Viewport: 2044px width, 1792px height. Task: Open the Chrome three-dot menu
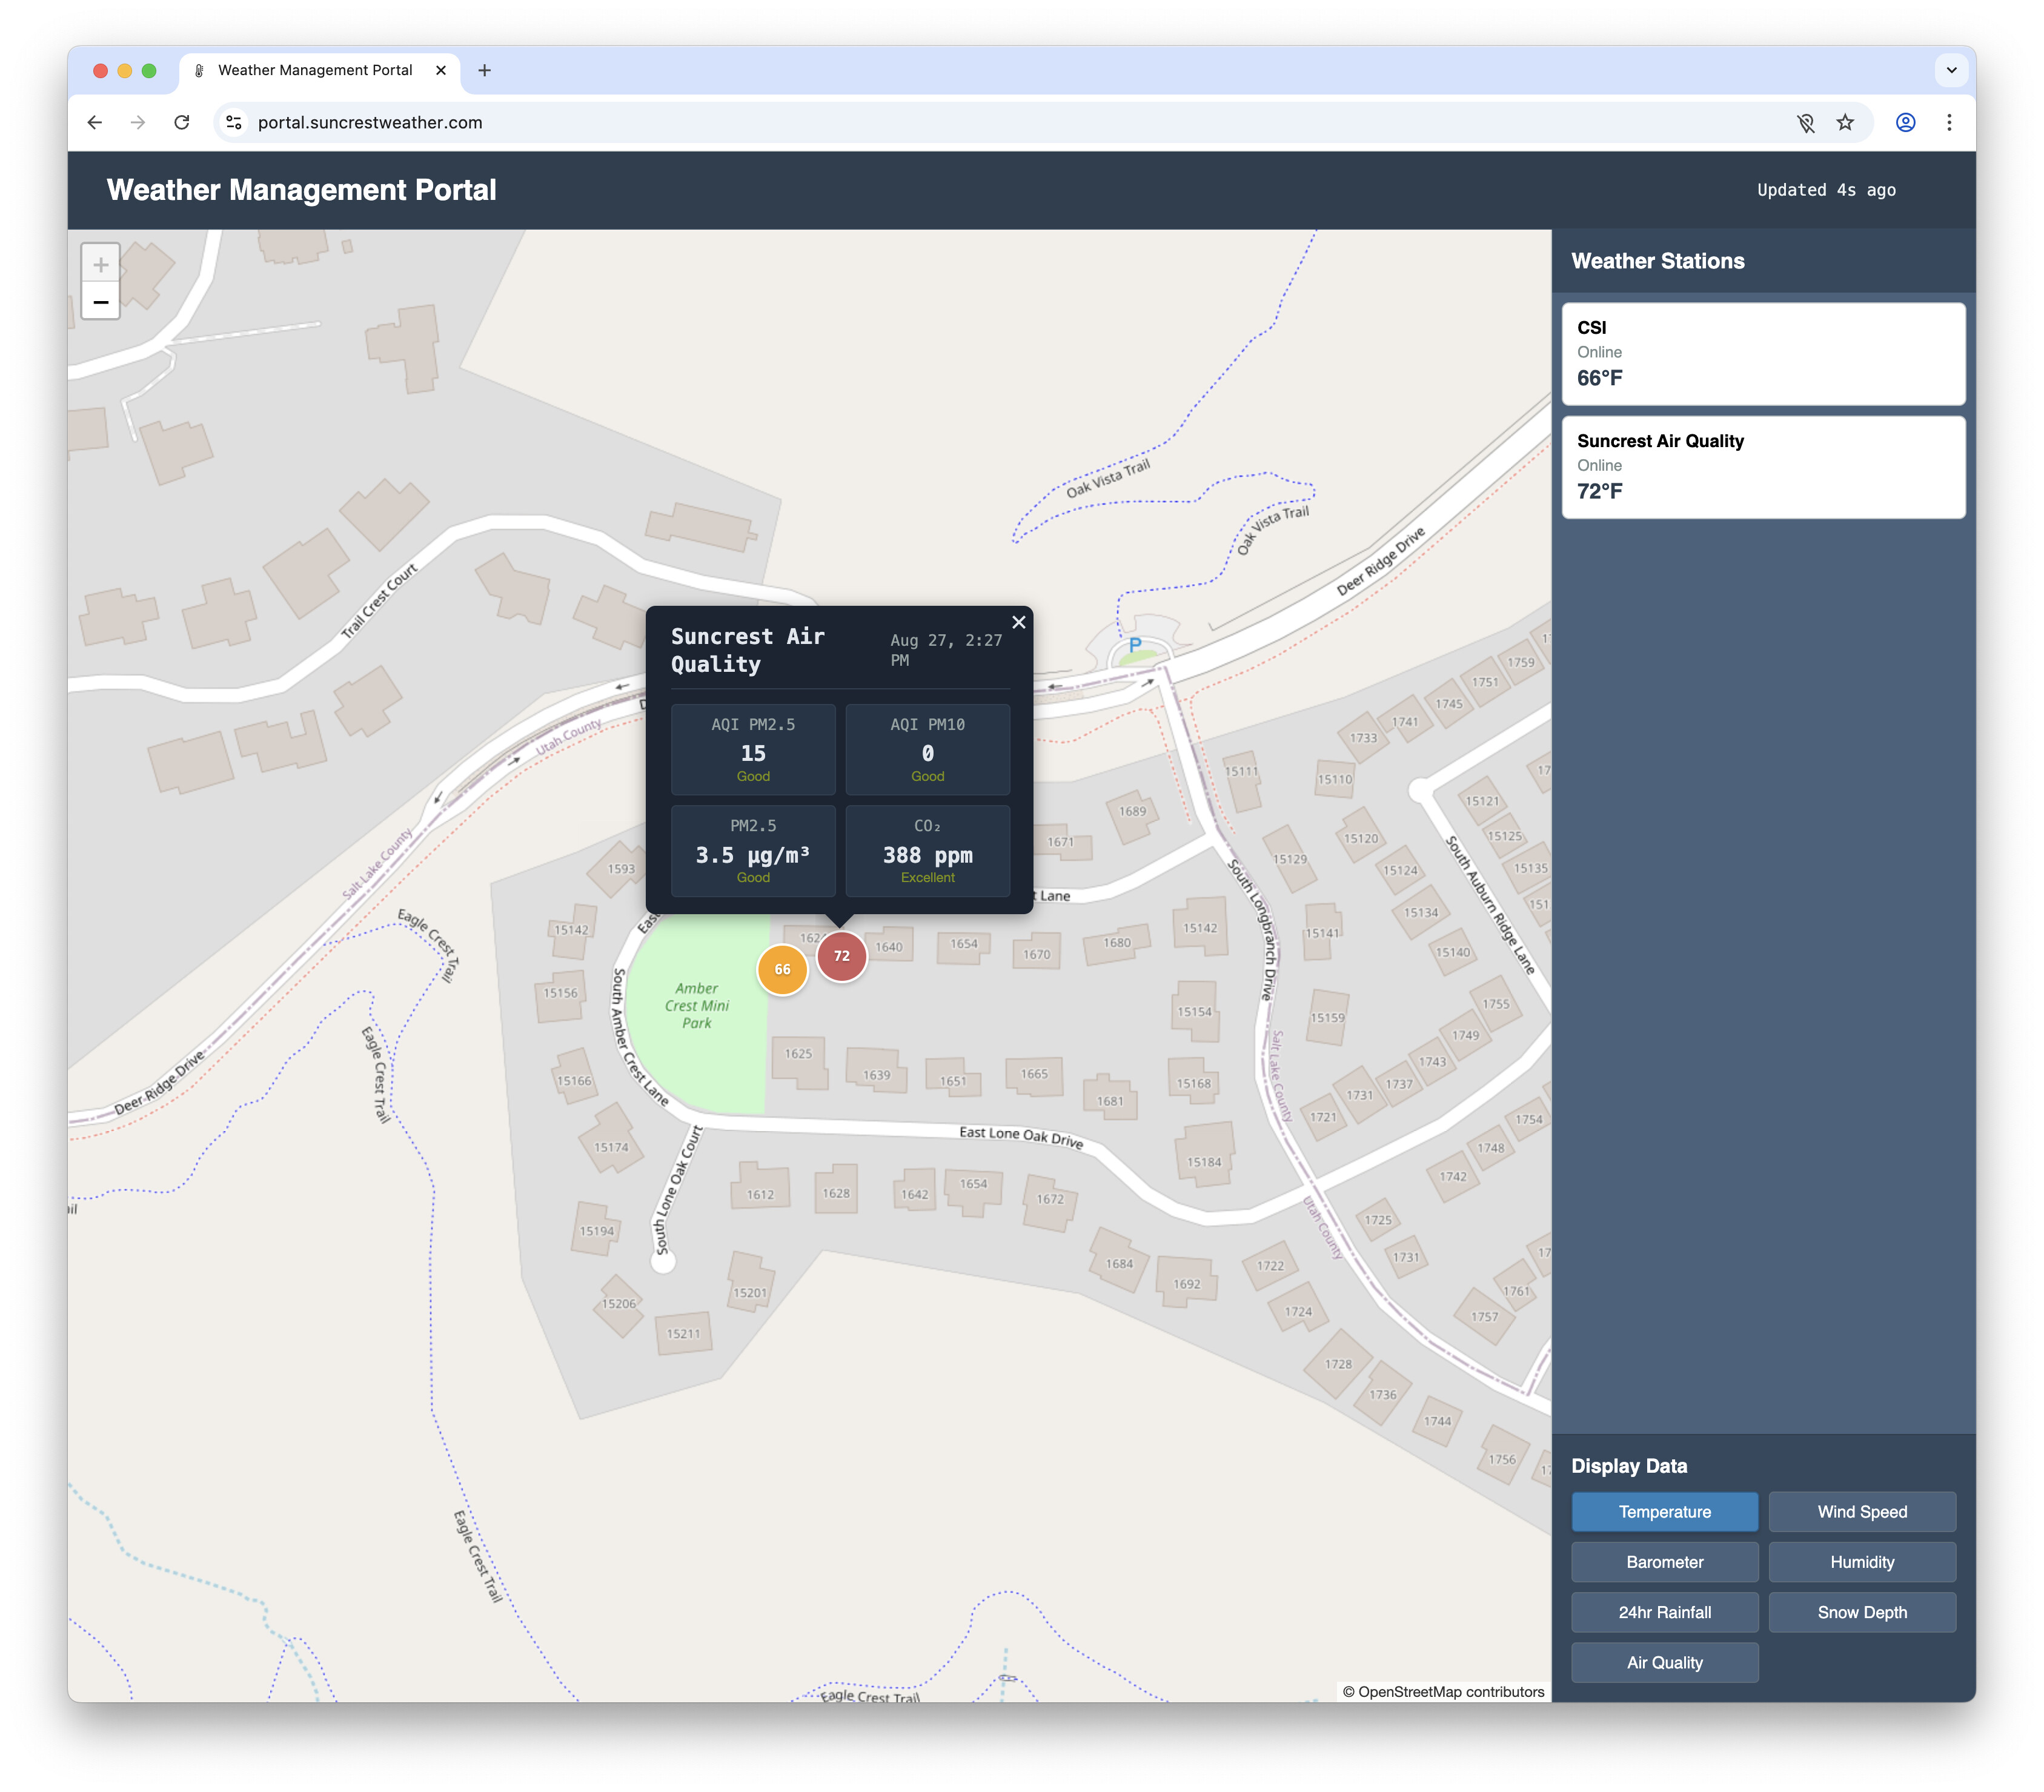click(1949, 122)
